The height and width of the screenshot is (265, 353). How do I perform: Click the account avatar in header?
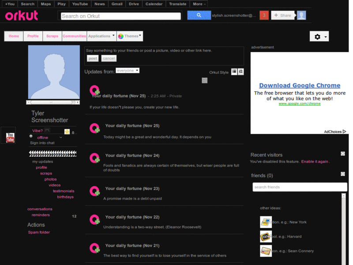(x=301, y=15)
